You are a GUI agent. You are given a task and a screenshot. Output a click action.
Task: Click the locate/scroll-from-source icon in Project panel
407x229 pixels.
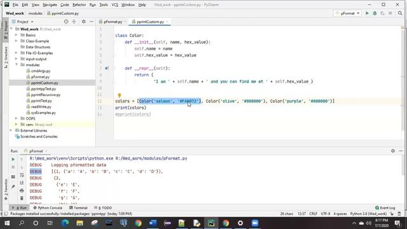click(66, 22)
